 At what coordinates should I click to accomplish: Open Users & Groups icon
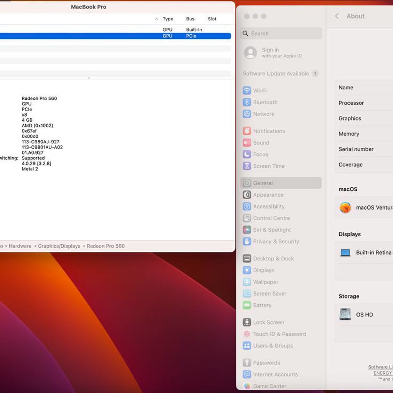pos(247,346)
